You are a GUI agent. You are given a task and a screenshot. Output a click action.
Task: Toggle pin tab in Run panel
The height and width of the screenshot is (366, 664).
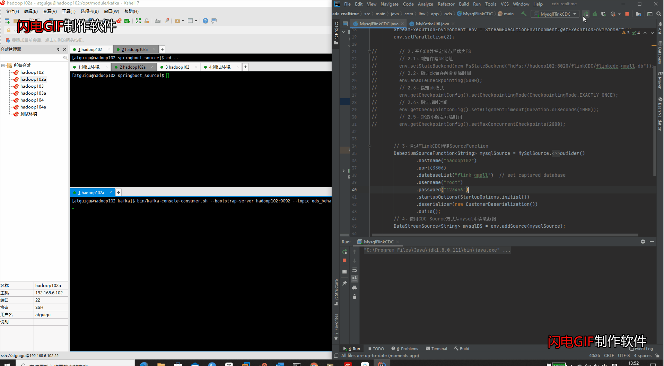344,283
